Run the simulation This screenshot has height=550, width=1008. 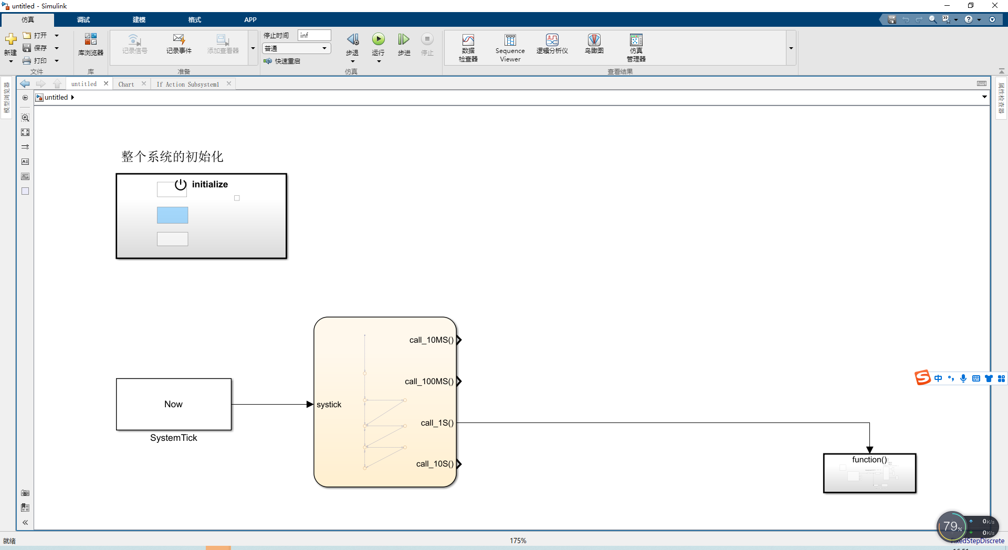coord(379,39)
